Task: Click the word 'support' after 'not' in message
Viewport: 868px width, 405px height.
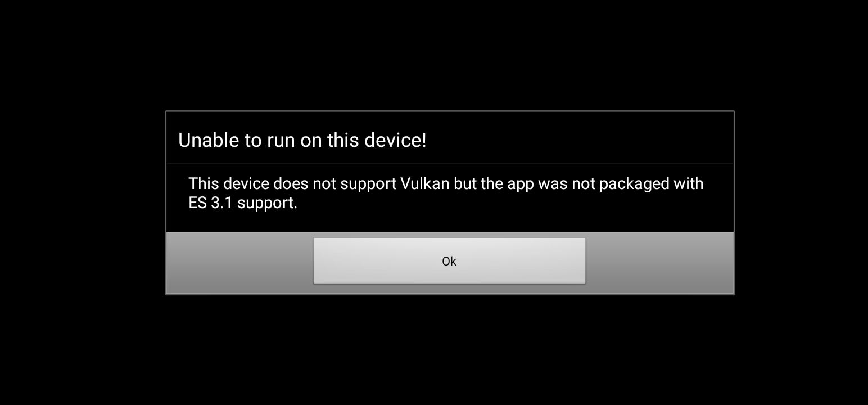Action: pyautogui.click(x=368, y=185)
